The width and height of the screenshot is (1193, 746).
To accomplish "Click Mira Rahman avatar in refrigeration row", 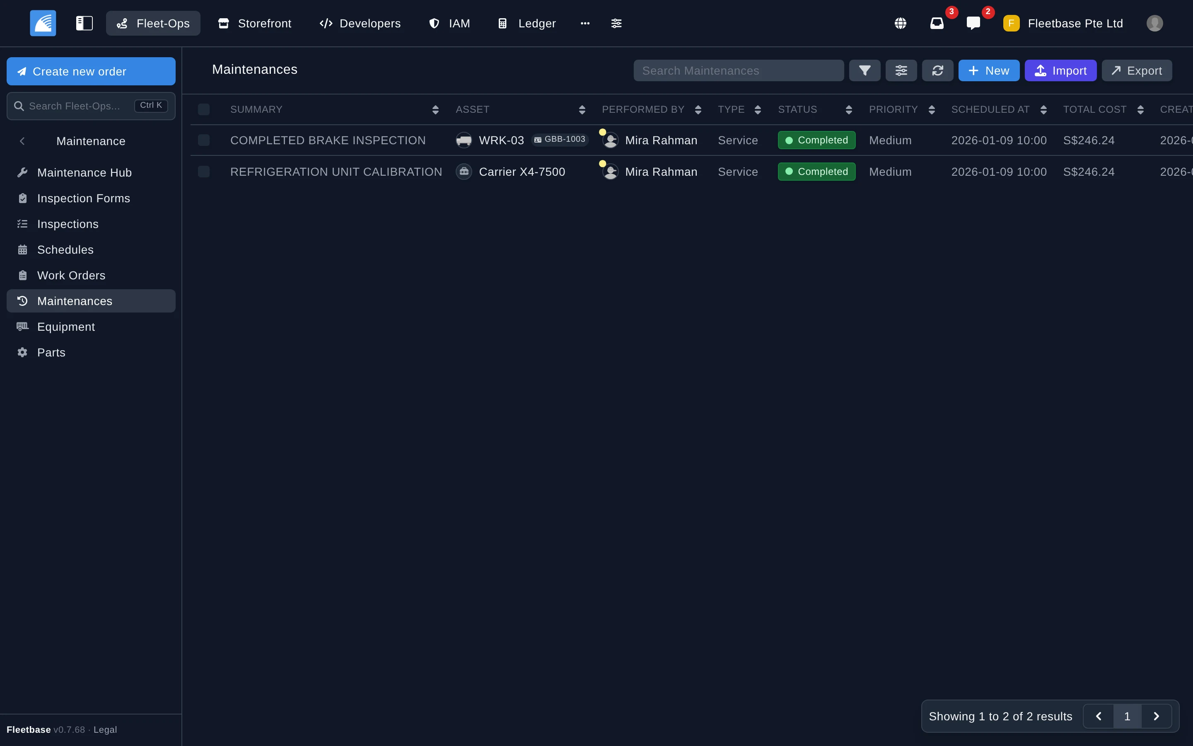I will pos(610,172).
